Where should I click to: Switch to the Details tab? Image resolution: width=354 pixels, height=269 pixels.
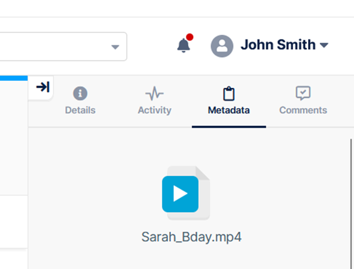(80, 110)
